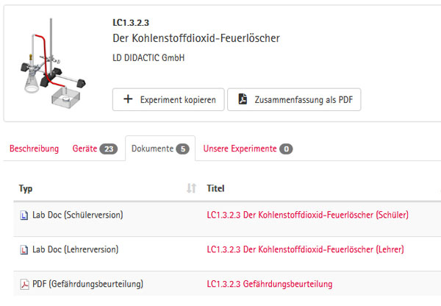Image resolution: width=441 pixels, height=306 pixels.
Task: Click the Dokumente count badge showing 5
Action: (x=182, y=149)
